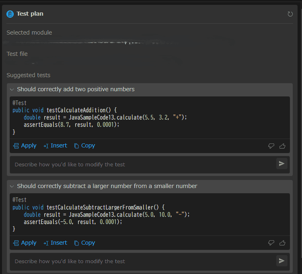This screenshot has height=274, width=302.
Task: Click the Test plan clipboard icon
Action: 10,14
